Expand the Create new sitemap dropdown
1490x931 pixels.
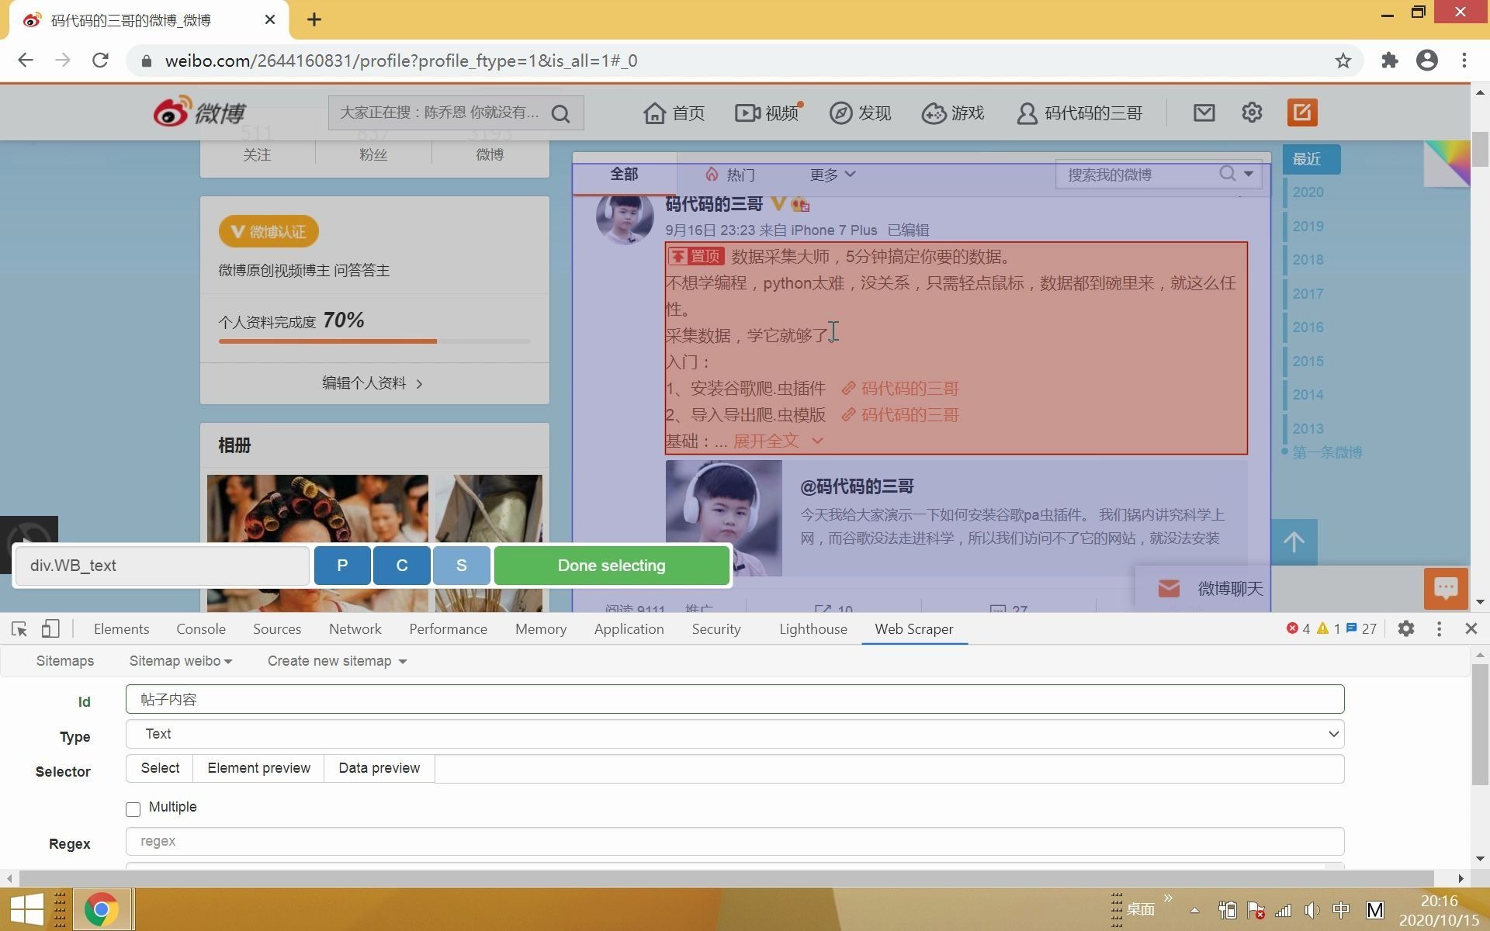pyautogui.click(x=337, y=661)
